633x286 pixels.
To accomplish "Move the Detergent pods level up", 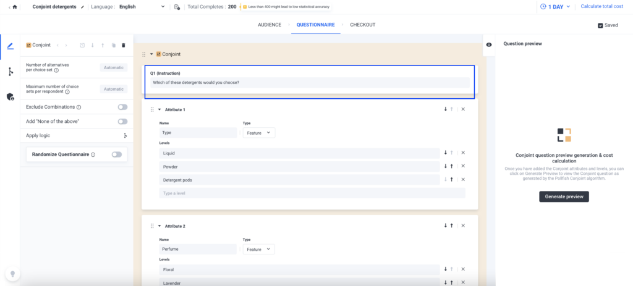I will coord(451,180).
